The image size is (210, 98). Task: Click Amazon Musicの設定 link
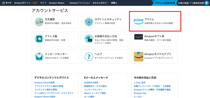pos(45,96)
